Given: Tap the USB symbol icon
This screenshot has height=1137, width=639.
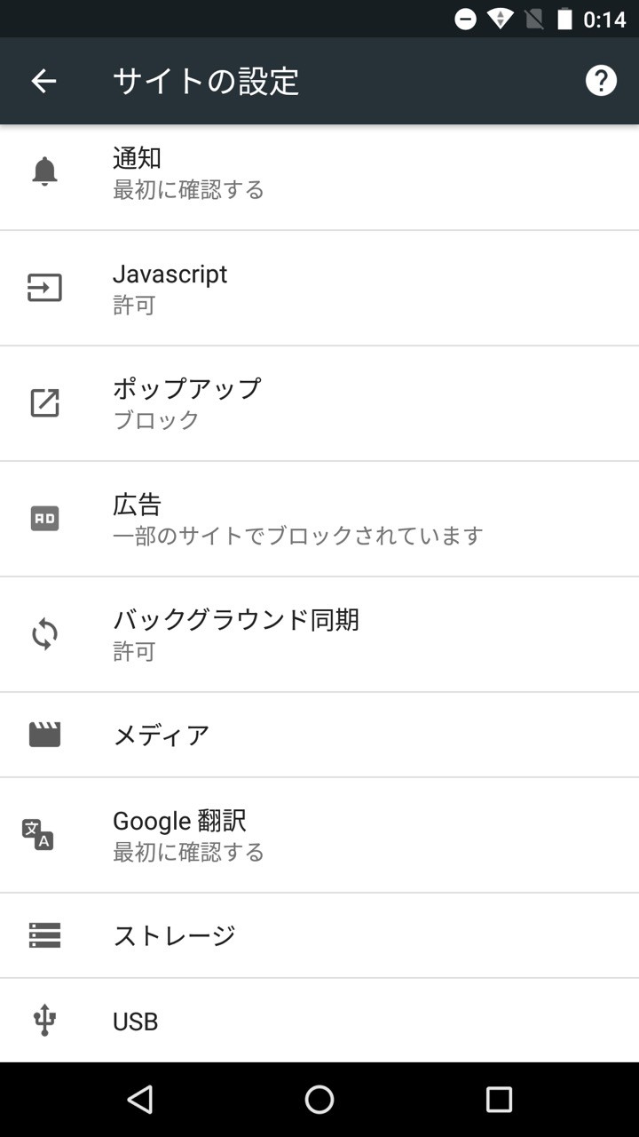Looking at the screenshot, I should [44, 1021].
